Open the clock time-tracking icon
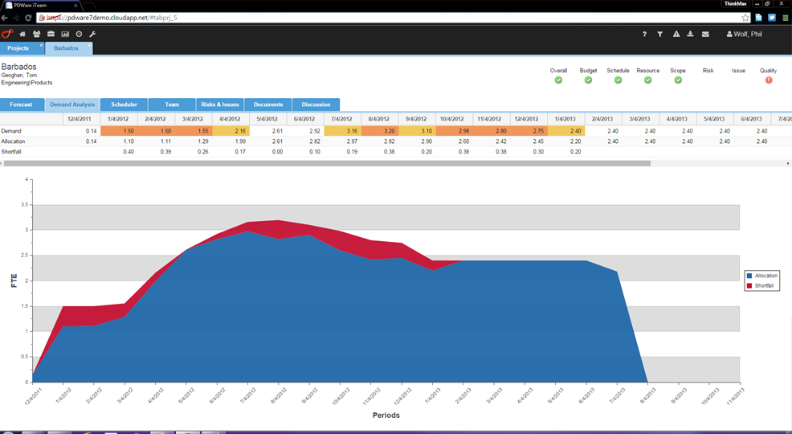The width and height of the screenshot is (792, 434). [79, 35]
